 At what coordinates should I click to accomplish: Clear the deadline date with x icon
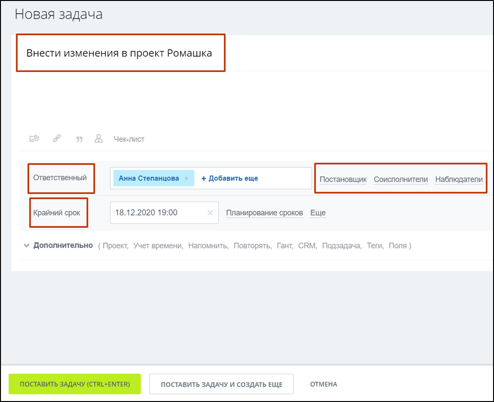[210, 213]
